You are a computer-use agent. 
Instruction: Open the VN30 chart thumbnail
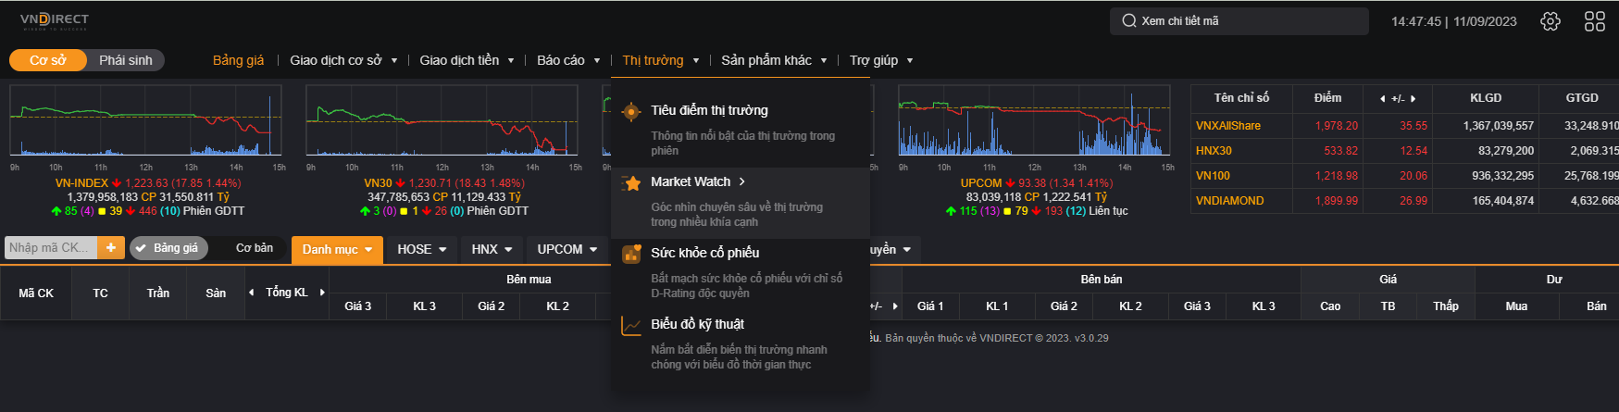tap(442, 120)
